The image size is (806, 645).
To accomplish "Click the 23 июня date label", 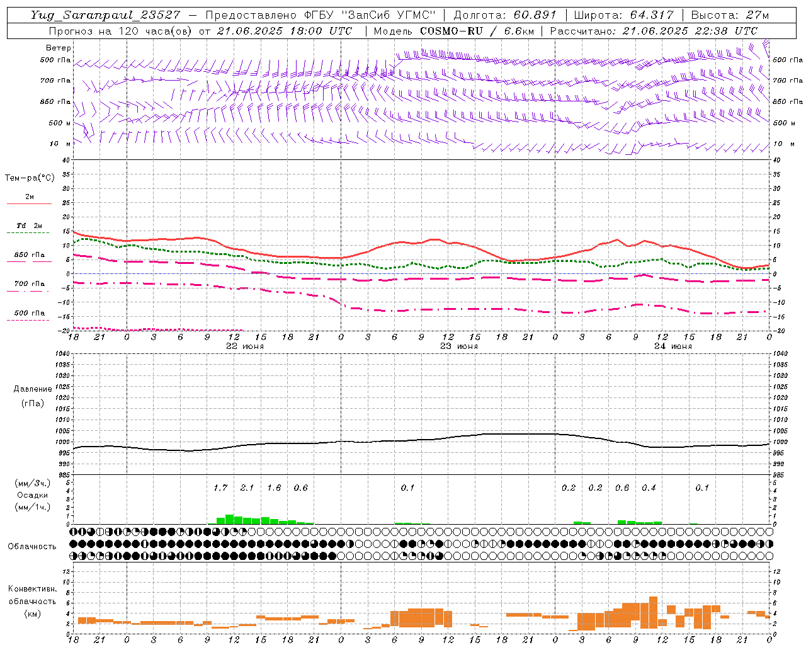I will point(459,346).
